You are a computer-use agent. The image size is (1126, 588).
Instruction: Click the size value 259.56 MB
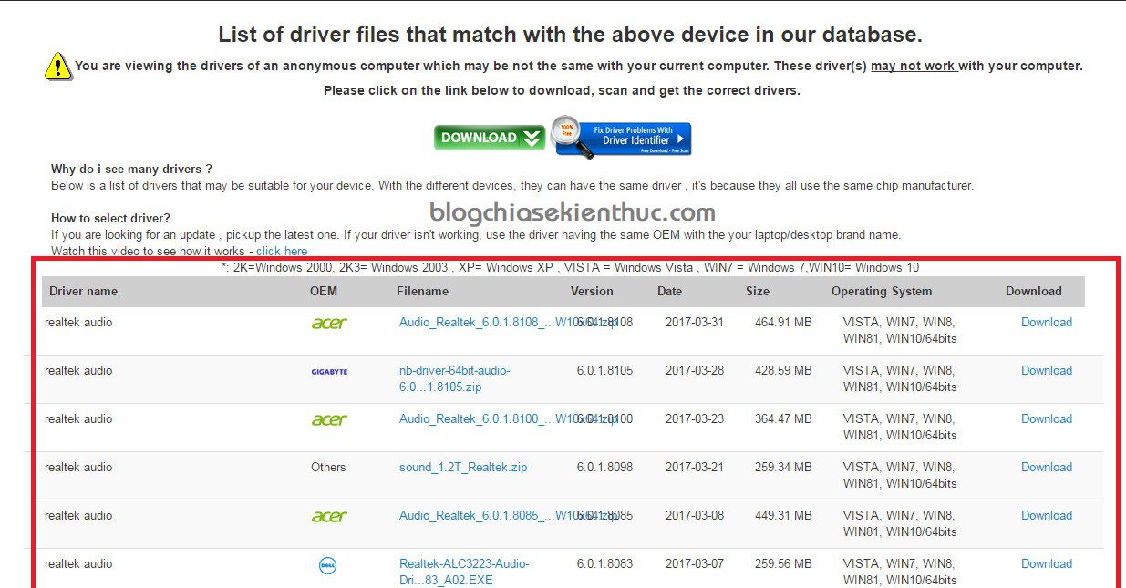coord(783,563)
